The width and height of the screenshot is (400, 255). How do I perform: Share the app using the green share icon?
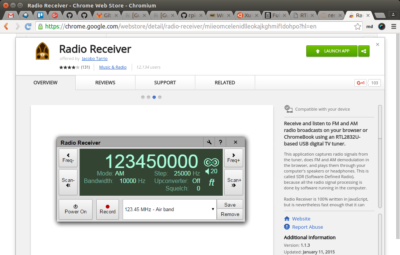coord(363,51)
